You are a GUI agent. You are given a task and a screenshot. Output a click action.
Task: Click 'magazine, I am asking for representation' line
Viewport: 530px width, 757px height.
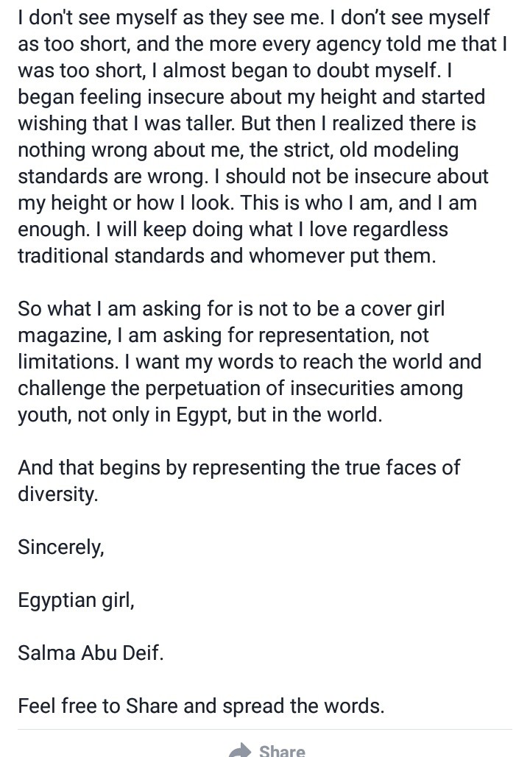point(223,335)
